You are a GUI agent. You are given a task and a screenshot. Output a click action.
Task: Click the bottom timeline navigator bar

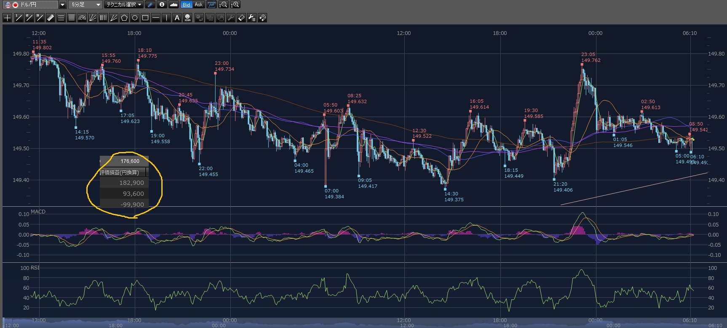tap(362, 323)
